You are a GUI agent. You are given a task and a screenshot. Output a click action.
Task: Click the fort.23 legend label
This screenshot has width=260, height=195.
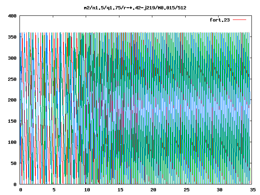point(219,20)
